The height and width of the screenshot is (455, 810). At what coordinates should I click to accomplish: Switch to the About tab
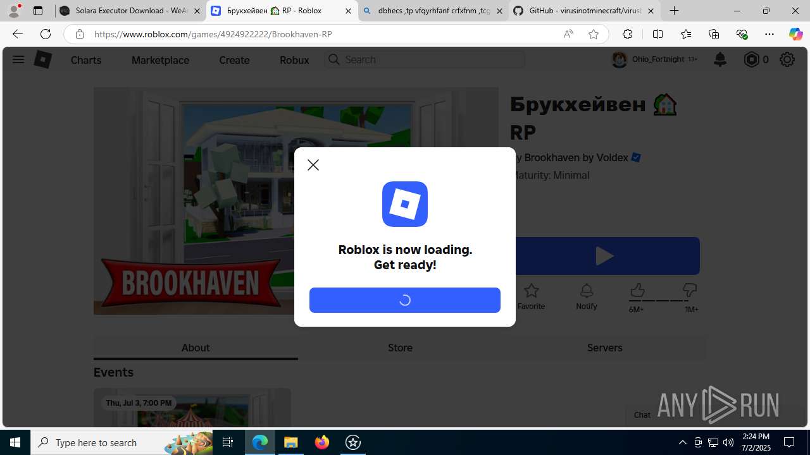click(196, 348)
